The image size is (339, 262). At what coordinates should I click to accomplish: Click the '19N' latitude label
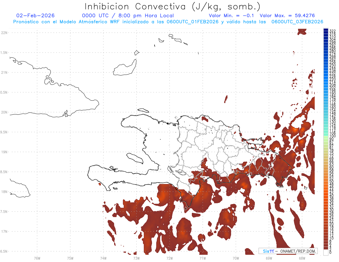click(x=5, y=152)
